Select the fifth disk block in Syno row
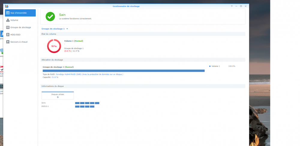 pyautogui.click(x=97, y=103)
